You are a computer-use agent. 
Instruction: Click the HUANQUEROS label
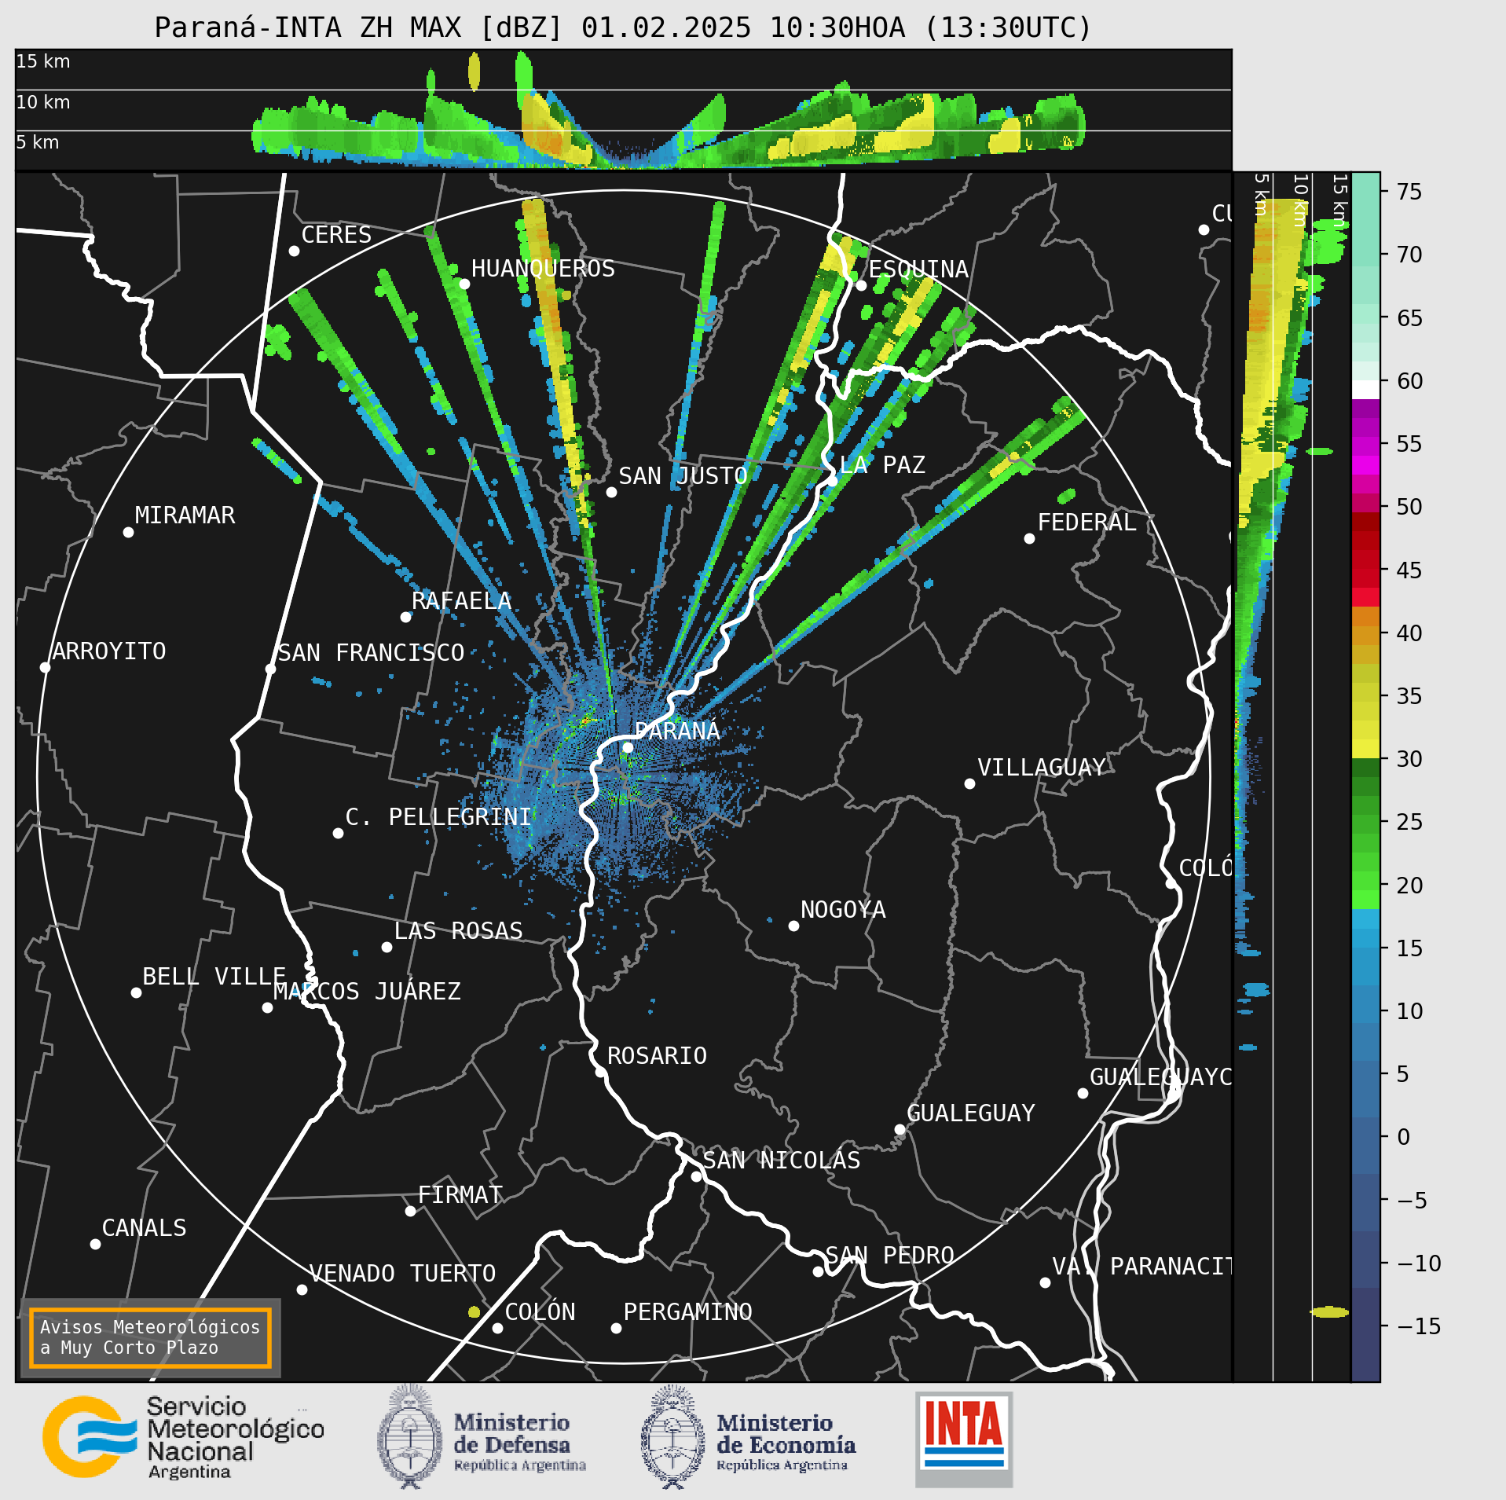coord(543,268)
